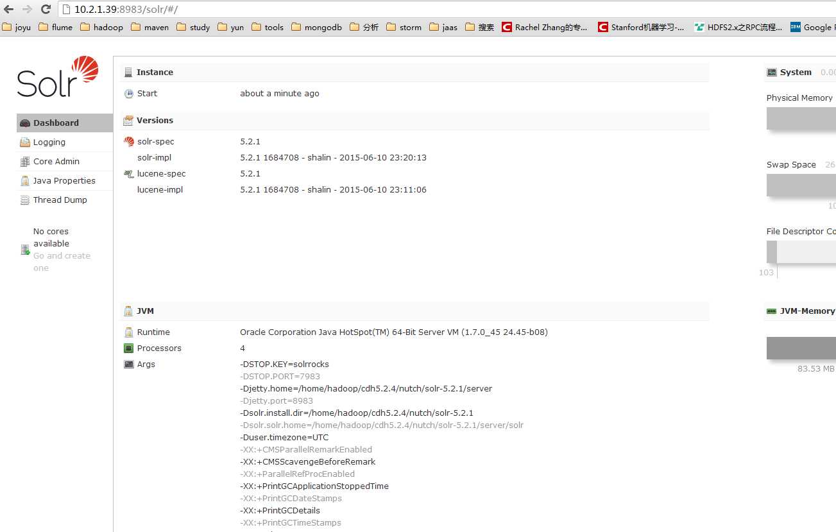Click the browser forward arrow
The image size is (836, 532).
[27, 9]
